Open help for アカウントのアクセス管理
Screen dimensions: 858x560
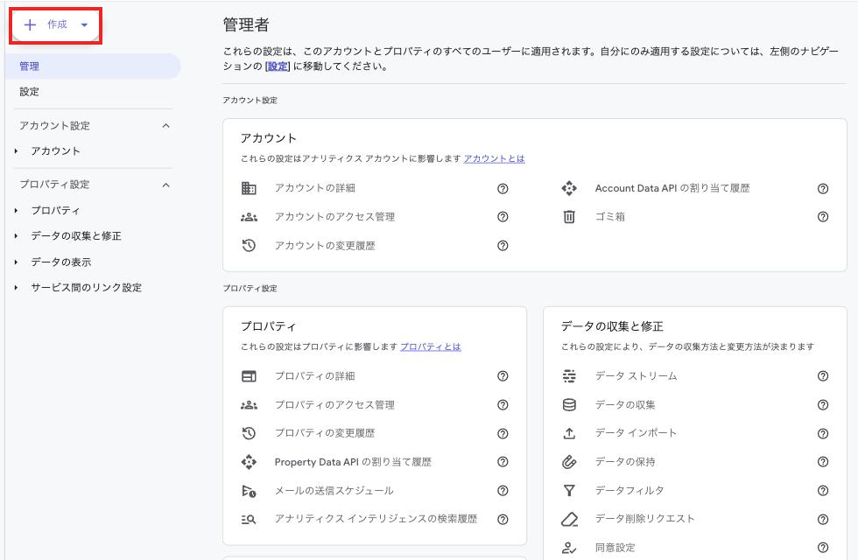pyautogui.click(x=503, y=217)
